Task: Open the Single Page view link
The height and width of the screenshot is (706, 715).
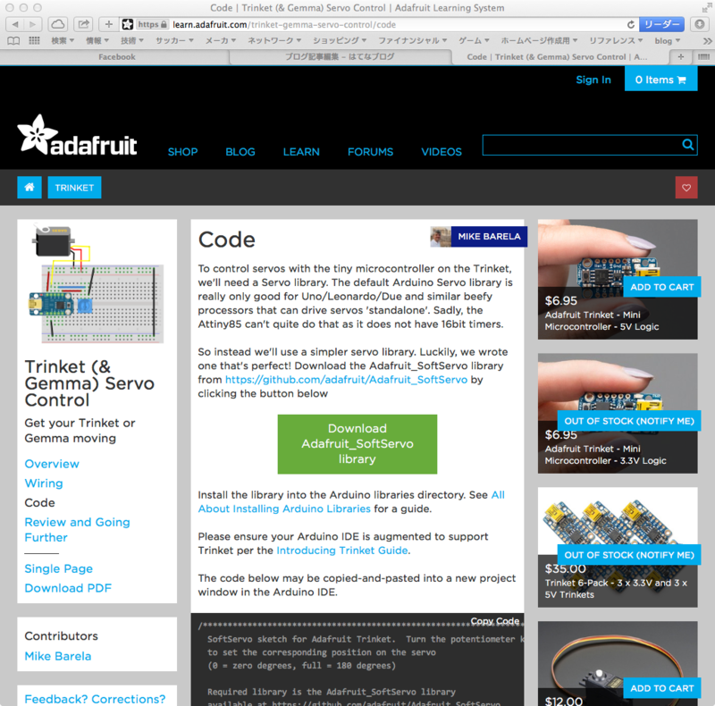Action: pos(58,568)
